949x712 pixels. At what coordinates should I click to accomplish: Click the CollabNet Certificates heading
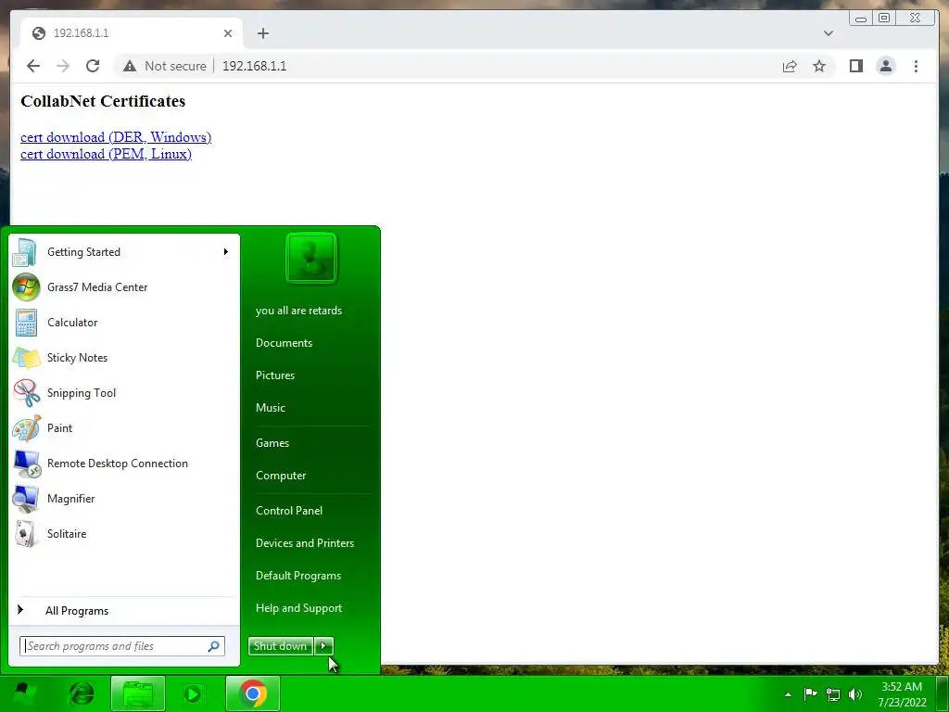point(103,101)
